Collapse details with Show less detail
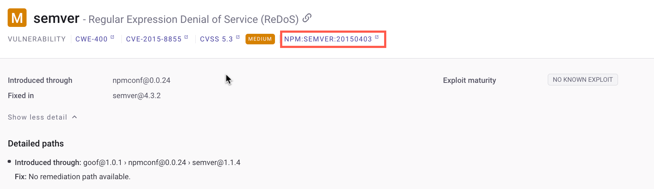Screen dimensions: 654x189 37,117
